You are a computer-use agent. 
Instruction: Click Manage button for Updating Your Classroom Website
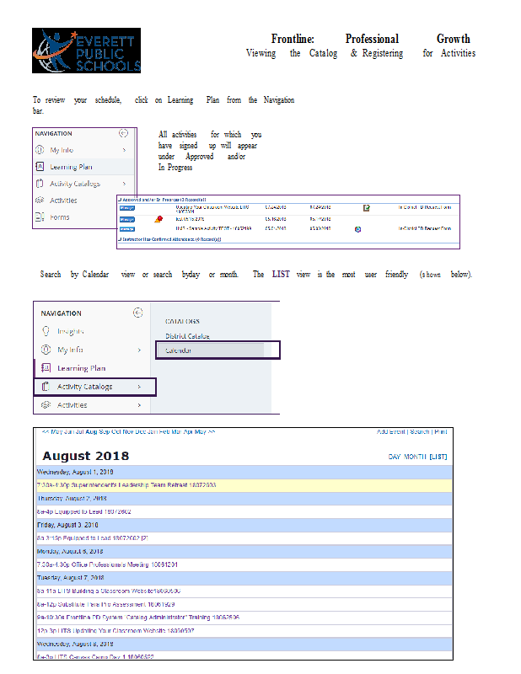click(127, 207)
